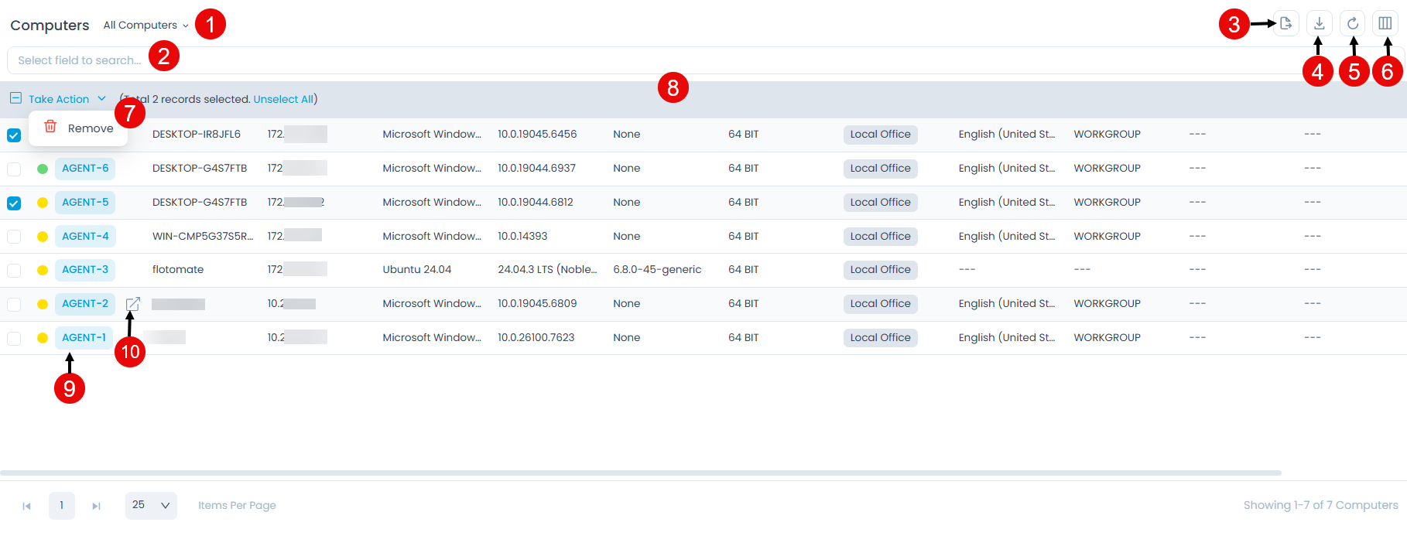Viewport: 1407px width, 553px height.
Task: Open the column selection icon
Action: click(1385, 23)
